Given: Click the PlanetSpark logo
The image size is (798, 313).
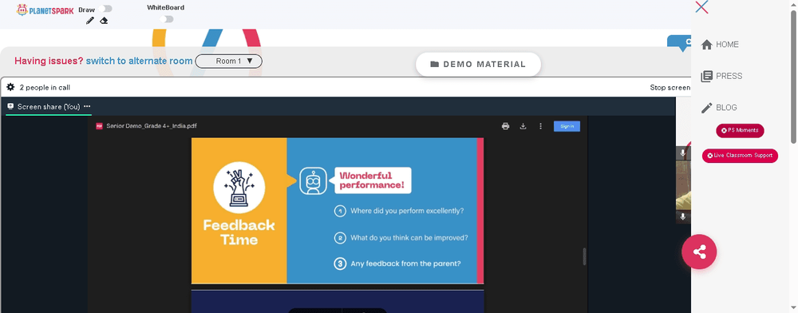Looking at the screenshot, I should coord(45,10).
